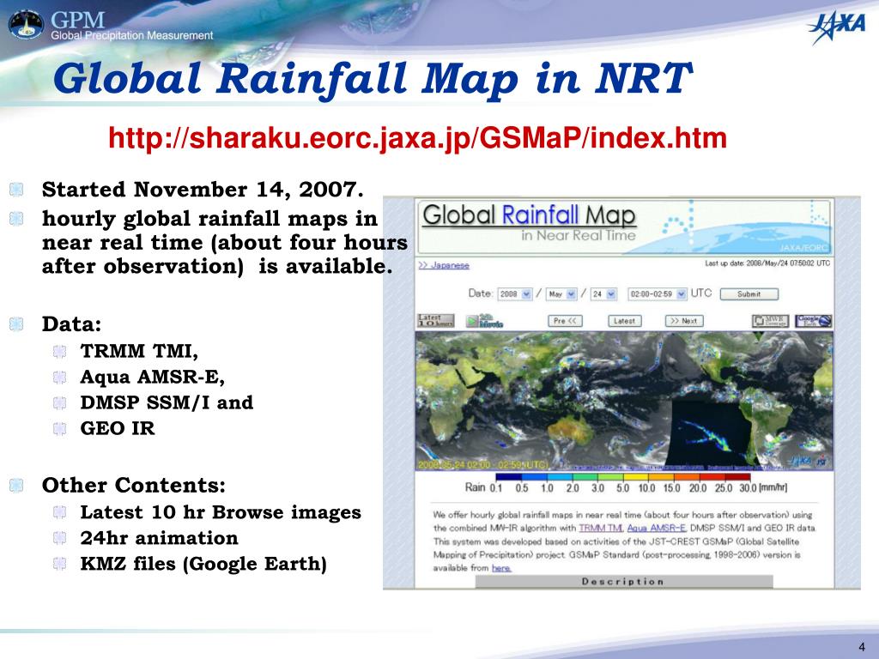Screen dimensions: 879x659
Task: Switch to the Japanese page link
Action: click(x=444, y=265)
